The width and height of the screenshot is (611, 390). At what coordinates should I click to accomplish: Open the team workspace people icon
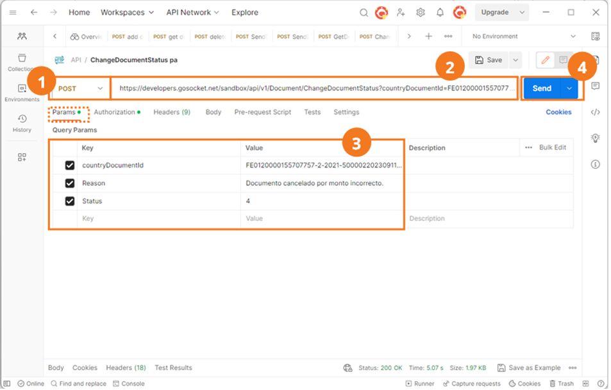[x=22, y=37]
